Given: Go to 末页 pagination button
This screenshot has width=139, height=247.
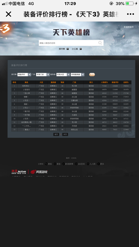Looking at the screenshot, I should tap(65, 134).
